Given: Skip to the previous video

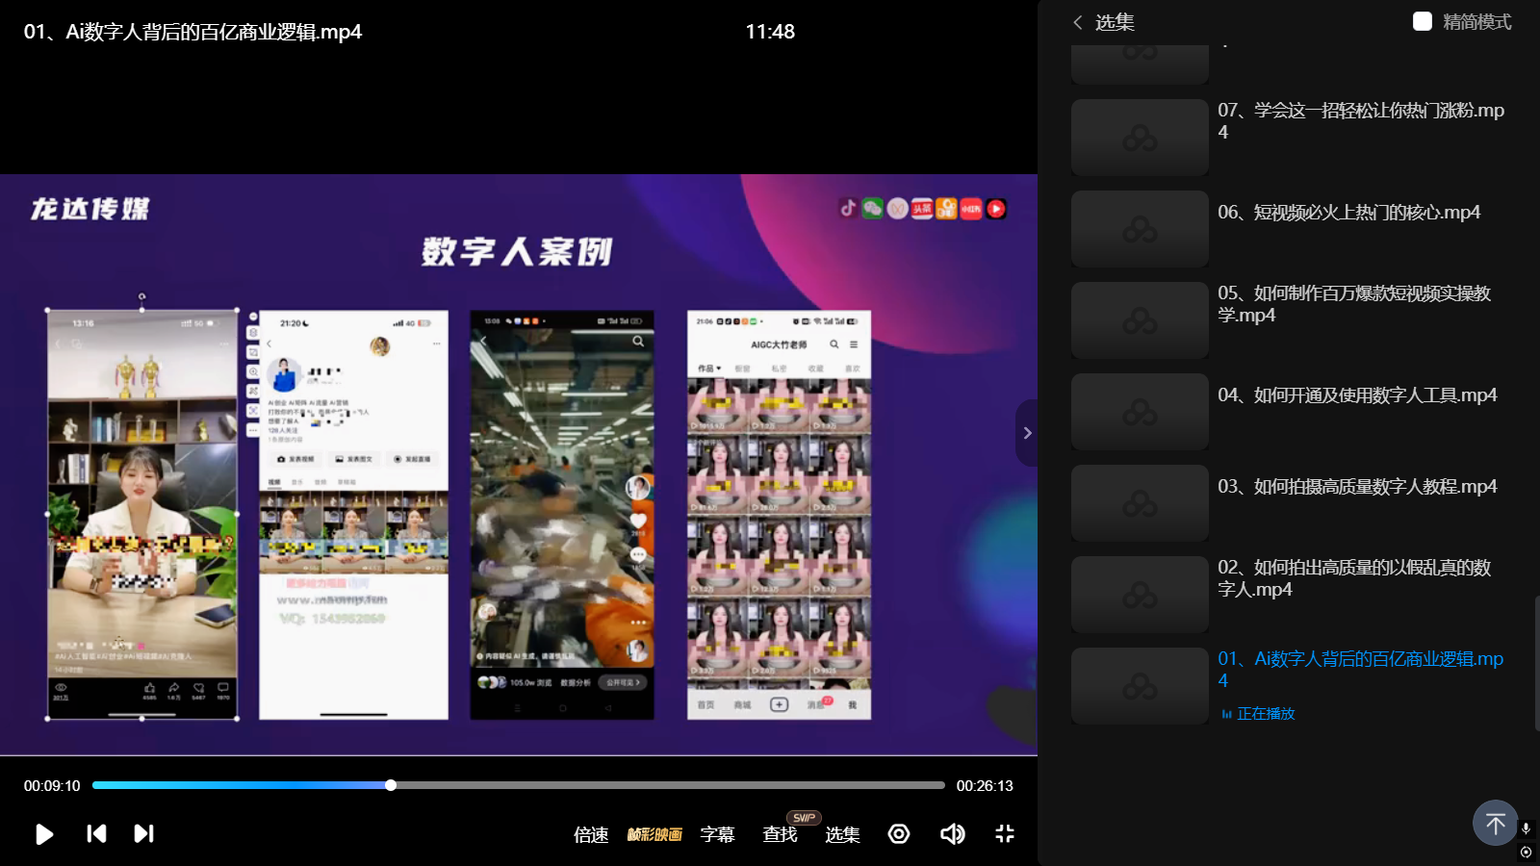Looking at the screenshot, I should 96,833.
